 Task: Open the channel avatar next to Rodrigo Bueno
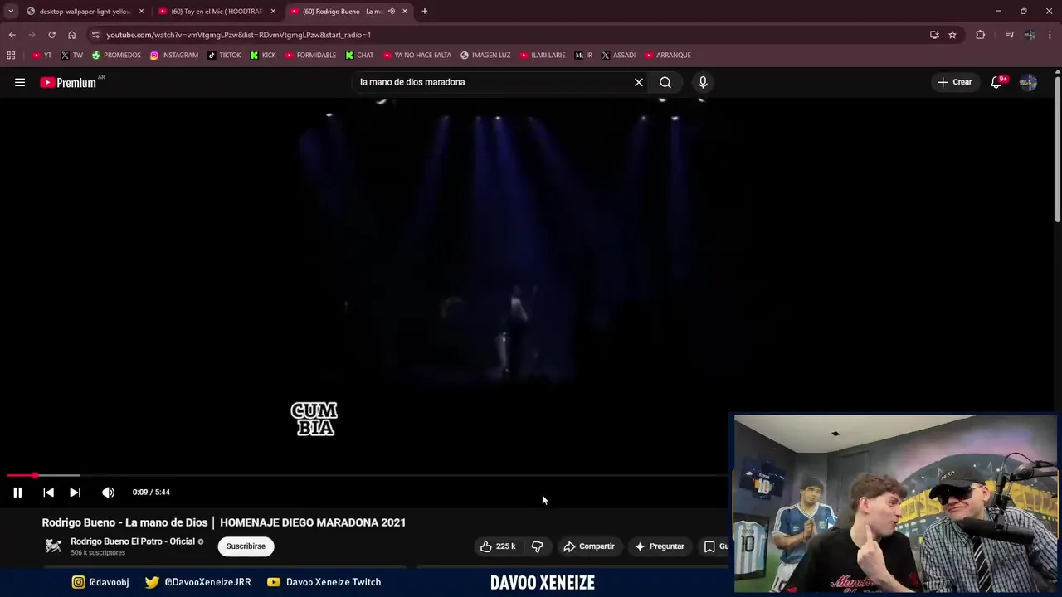pos(54,546)
